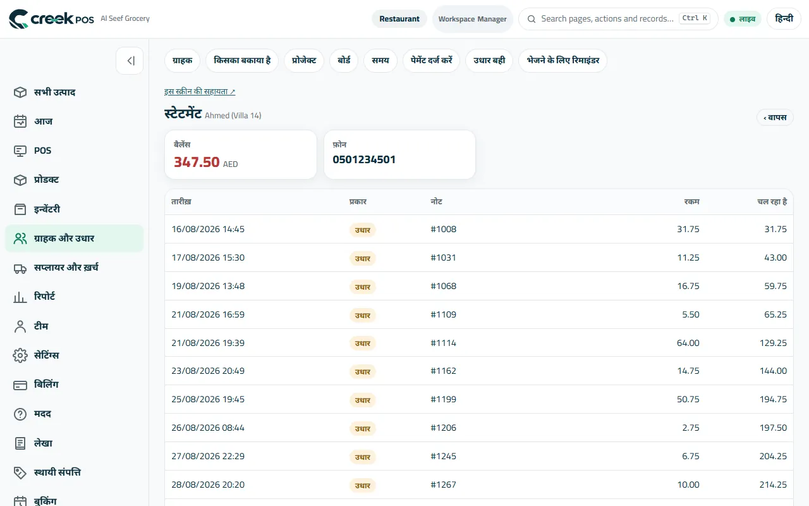Switch language with the हिन्दी button

coord(784,19)
